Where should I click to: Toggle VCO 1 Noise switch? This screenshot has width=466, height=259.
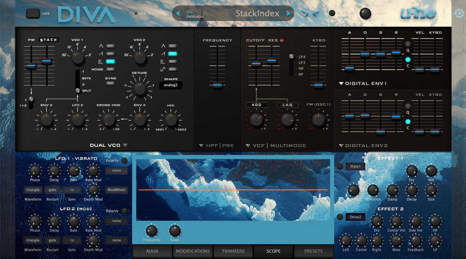click(x=110, y=69)
